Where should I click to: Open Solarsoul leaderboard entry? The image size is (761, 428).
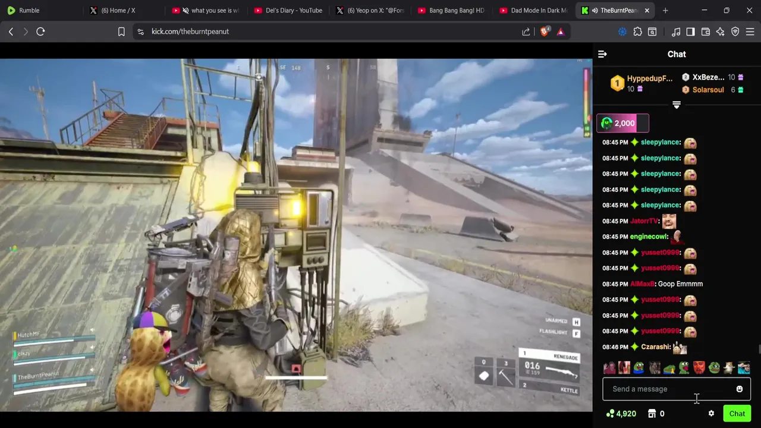point(708,90)
